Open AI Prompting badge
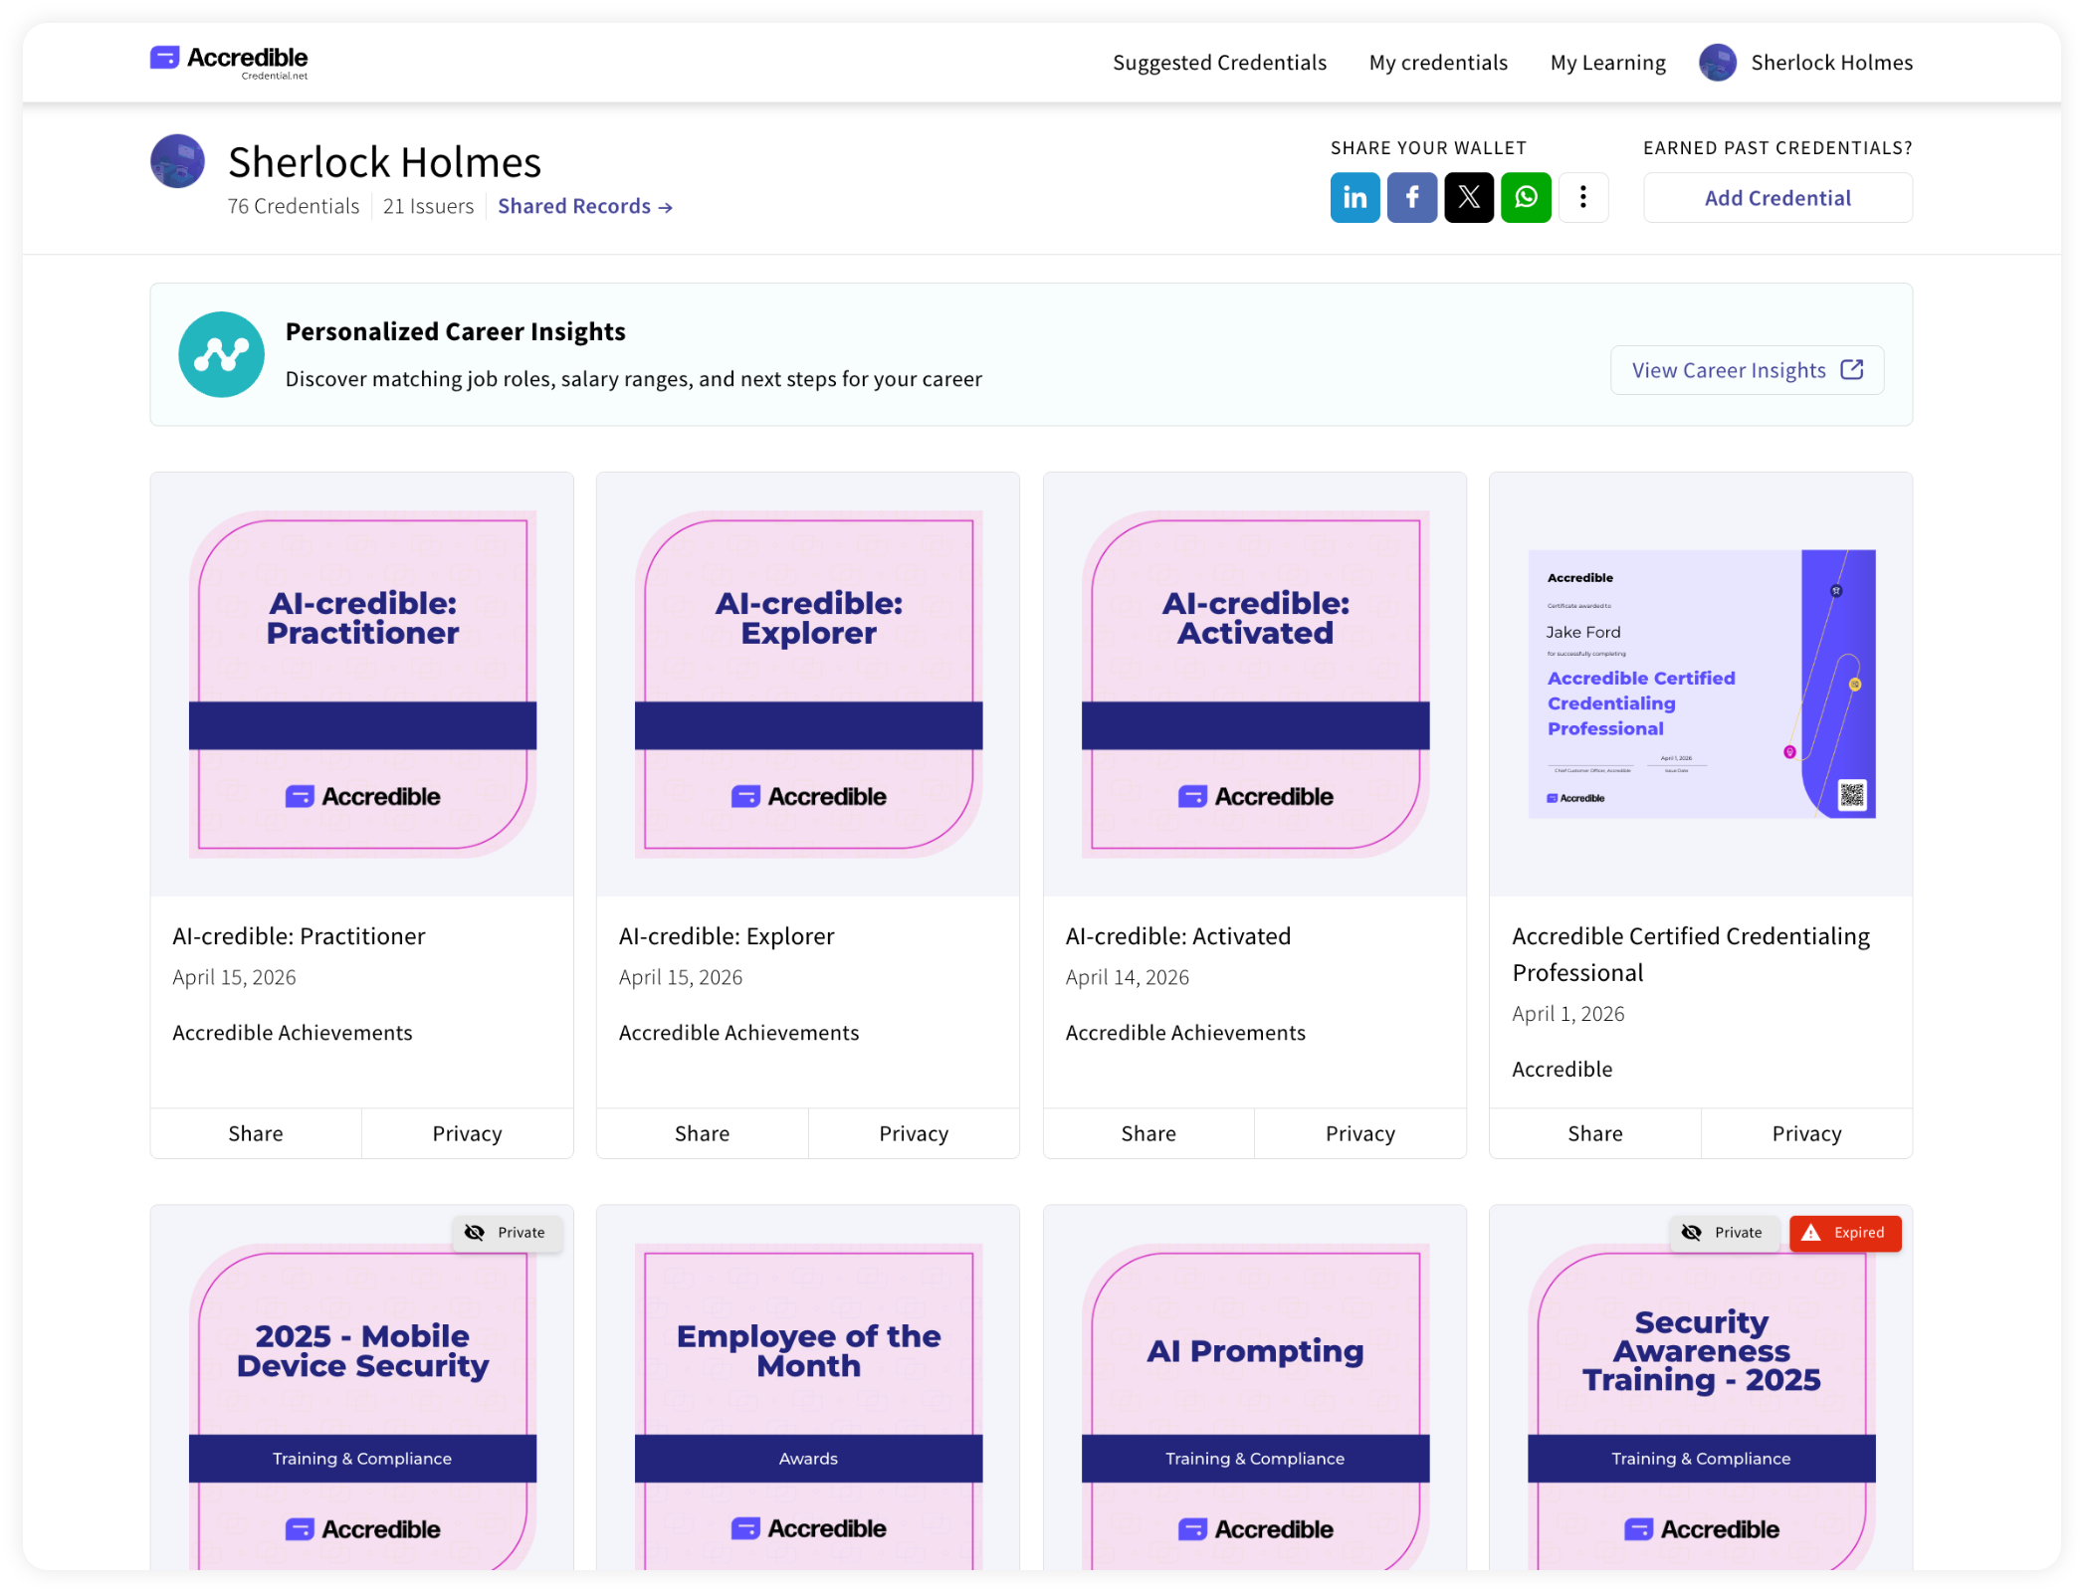The height and width of the screenshot is (1594, 2085). tap(1255, 1406)
